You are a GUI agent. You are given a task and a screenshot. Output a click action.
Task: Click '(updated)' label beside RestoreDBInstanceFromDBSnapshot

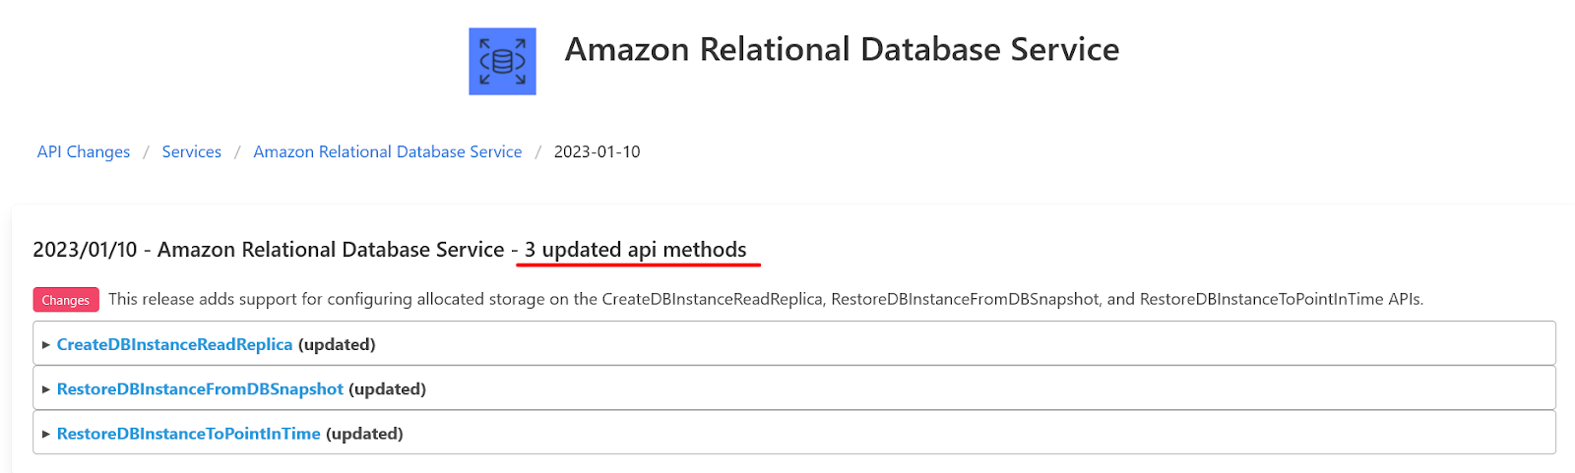[x=387, y=388]
